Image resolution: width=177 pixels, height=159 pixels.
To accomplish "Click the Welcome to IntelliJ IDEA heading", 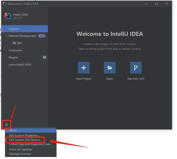I will [110, 34].
